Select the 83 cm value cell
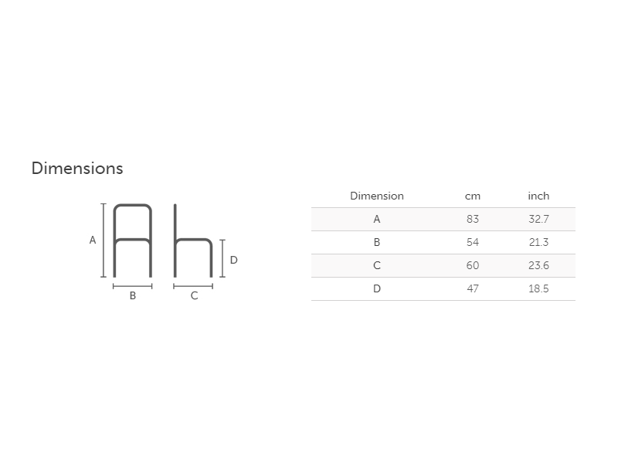Viewport: 618px width, 464px height. point(473,219)
